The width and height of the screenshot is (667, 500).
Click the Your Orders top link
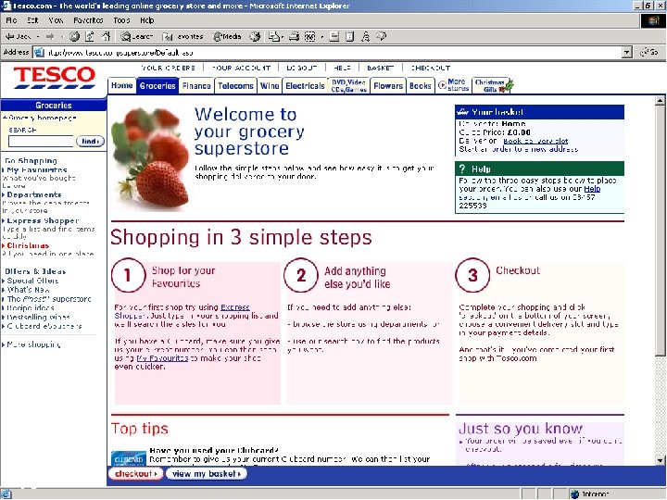pyautogui.click(x=168, y=68)
